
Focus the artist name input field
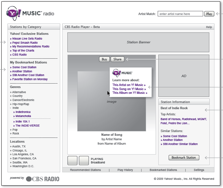coord(180,14)
